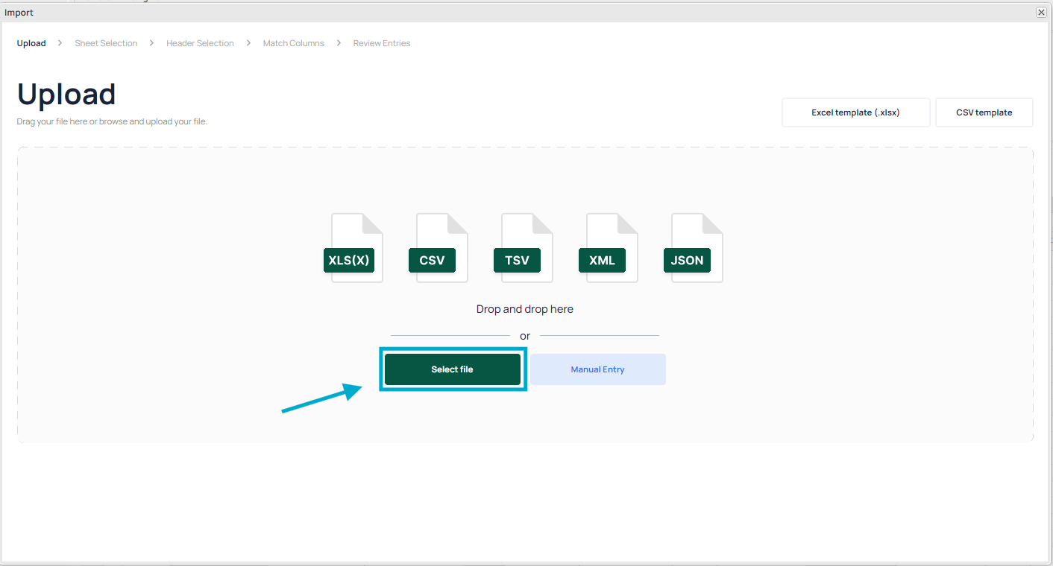Choose the Manual Entry option
The height and width of the screenshot is (566, 1053).
[x=597, y=369]
